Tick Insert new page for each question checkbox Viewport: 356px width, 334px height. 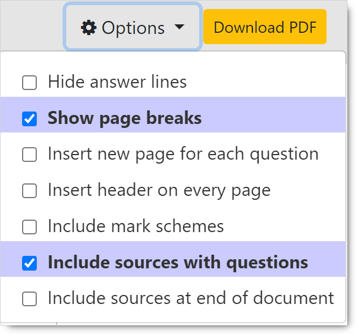[x=29, y=155]
